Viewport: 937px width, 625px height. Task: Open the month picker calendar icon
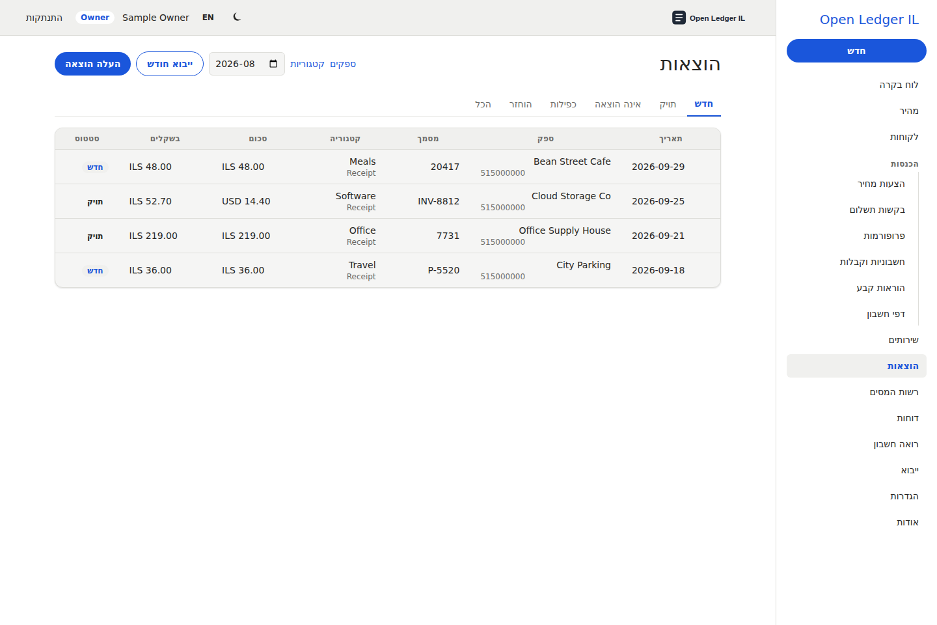pos(273,64)
